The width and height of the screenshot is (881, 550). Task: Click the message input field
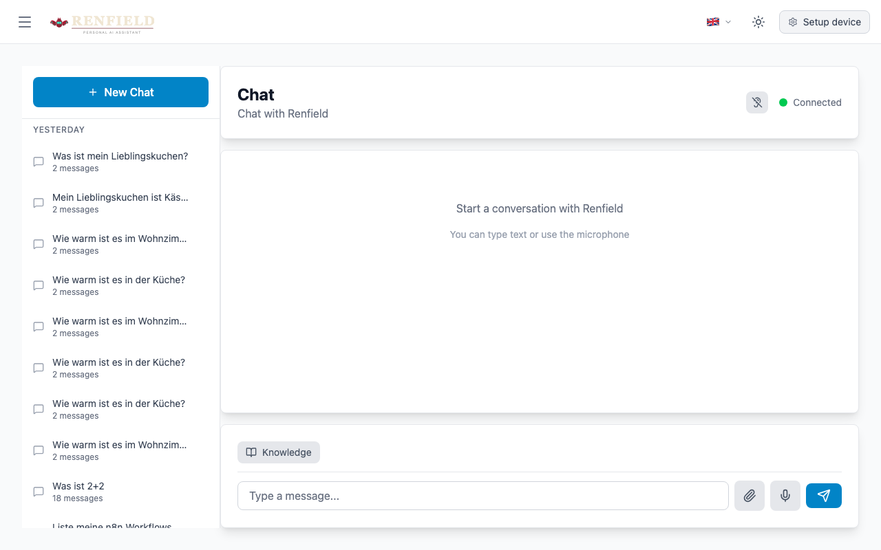tap(482, 495)
